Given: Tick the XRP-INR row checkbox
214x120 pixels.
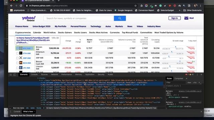Looking at the screenshot, I should 17,58.
